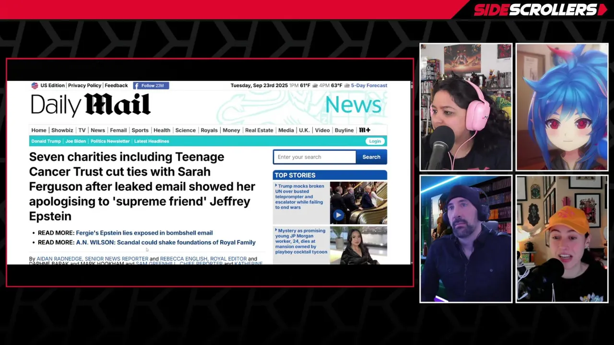This screenshot has width=614, height=345.
Task: Open the Video section
Action: click(322, 130)
